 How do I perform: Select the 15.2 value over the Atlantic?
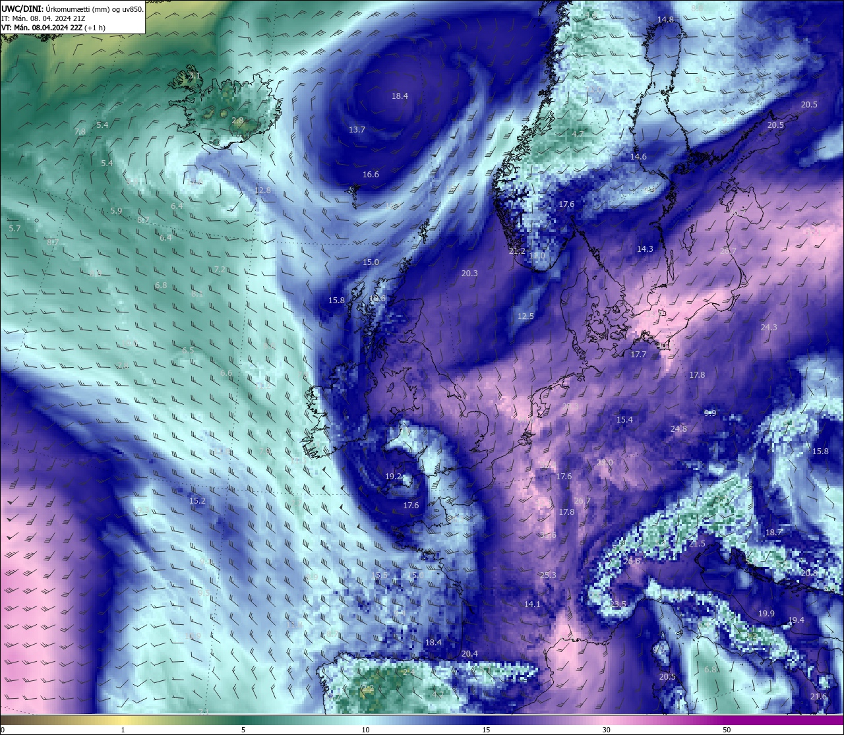[197, 501]
